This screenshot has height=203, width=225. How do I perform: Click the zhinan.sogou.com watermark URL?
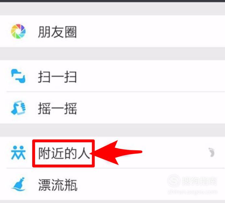tap(192, 192)
